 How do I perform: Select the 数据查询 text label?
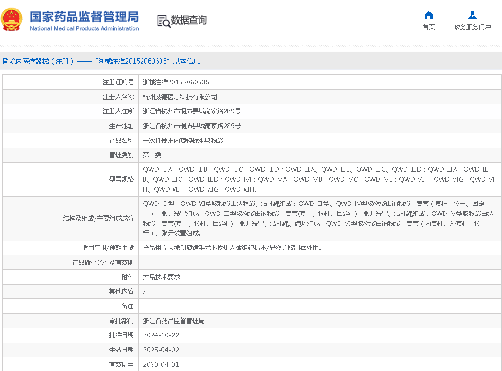[x=189, y=20]
